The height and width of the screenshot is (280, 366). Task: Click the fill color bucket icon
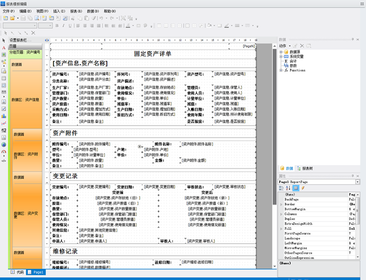(209, 26)
